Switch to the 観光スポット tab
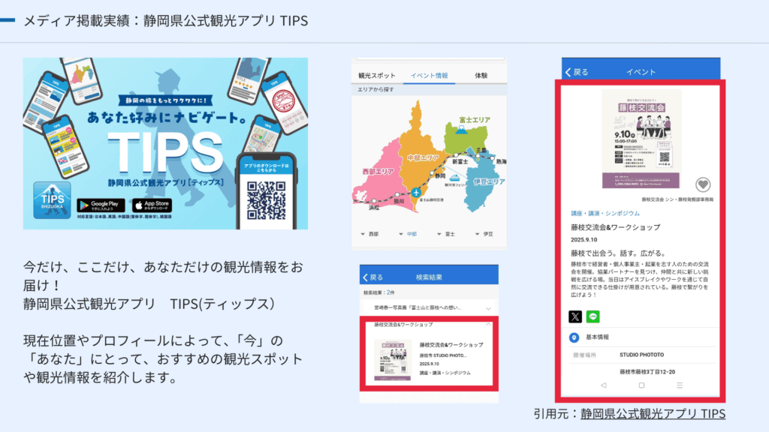 pyautogui.click(x=377, y=76)
